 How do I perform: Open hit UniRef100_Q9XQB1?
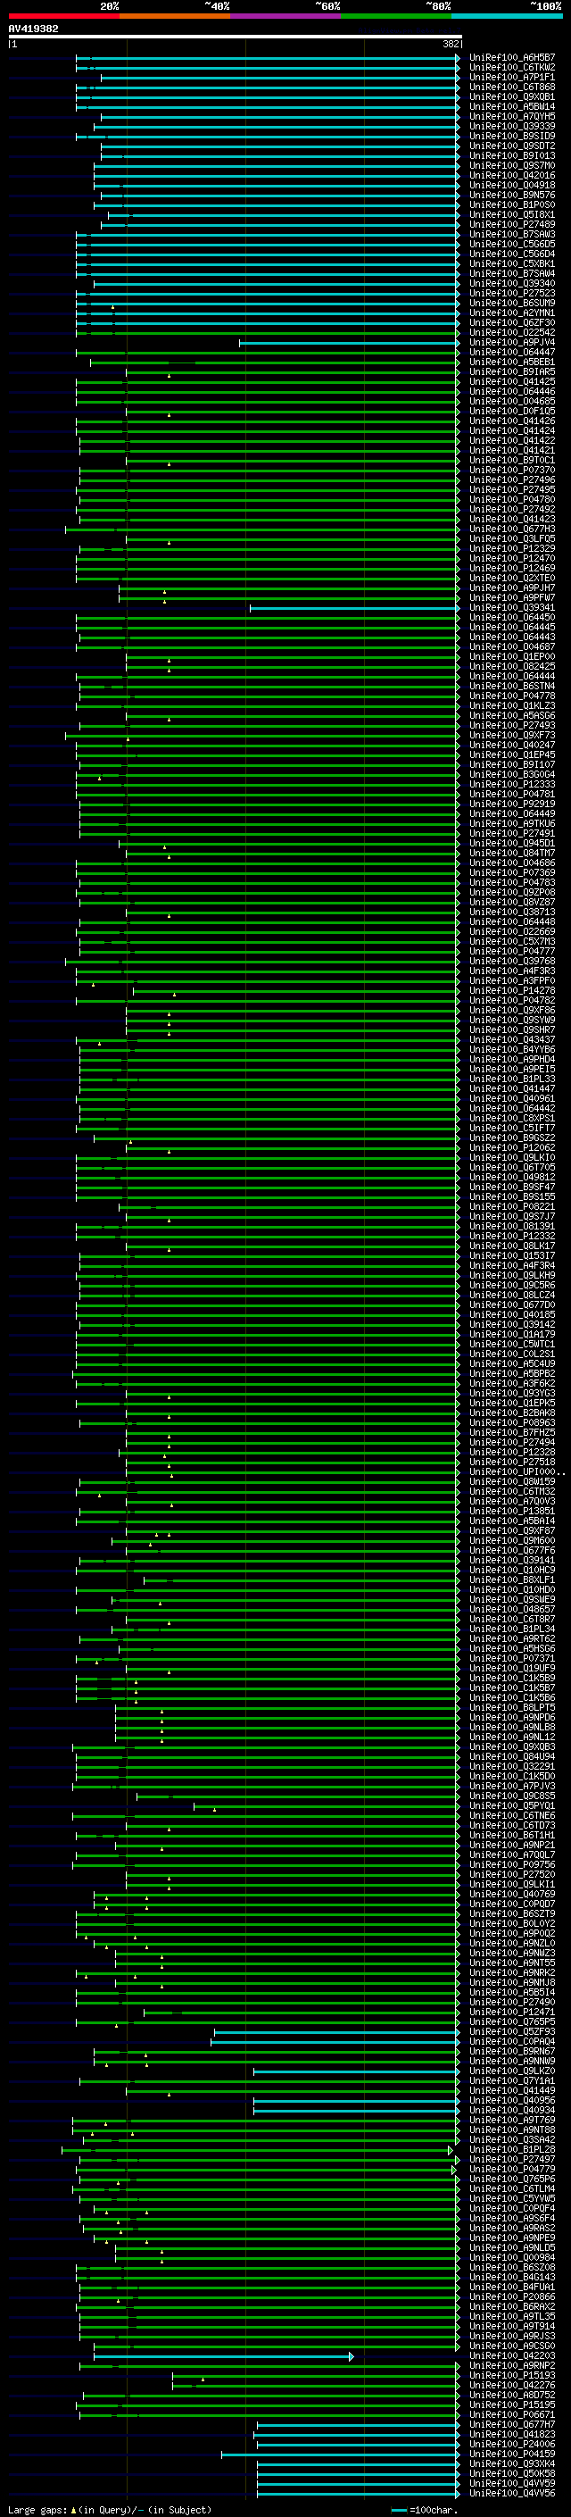click(511, 96)
